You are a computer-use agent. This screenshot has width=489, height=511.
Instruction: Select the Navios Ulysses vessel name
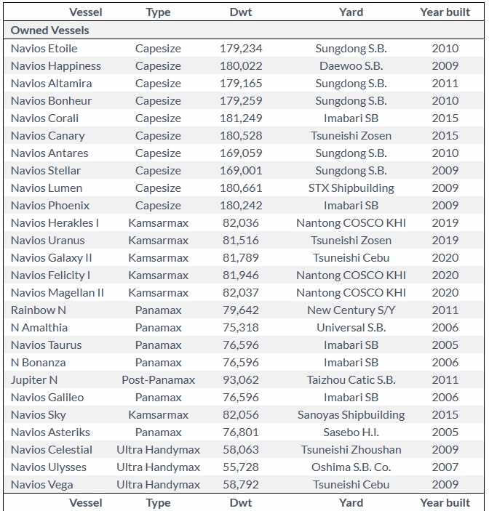[49, 467]
